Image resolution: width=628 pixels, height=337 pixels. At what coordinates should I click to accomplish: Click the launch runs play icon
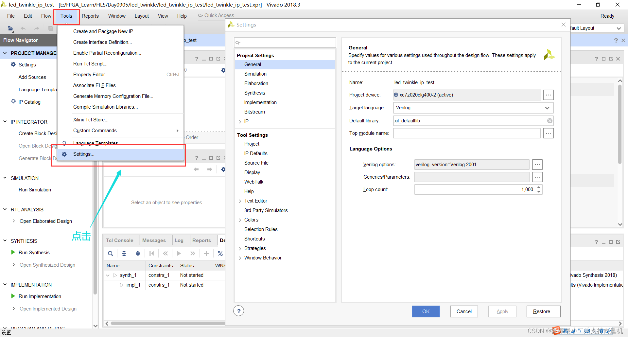179,253
